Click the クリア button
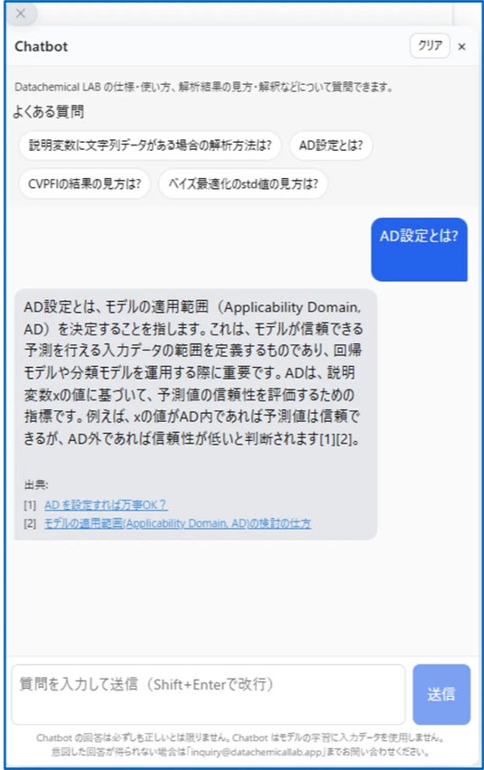Viewport: 484px width, 770px height. [x=430, y=46]
